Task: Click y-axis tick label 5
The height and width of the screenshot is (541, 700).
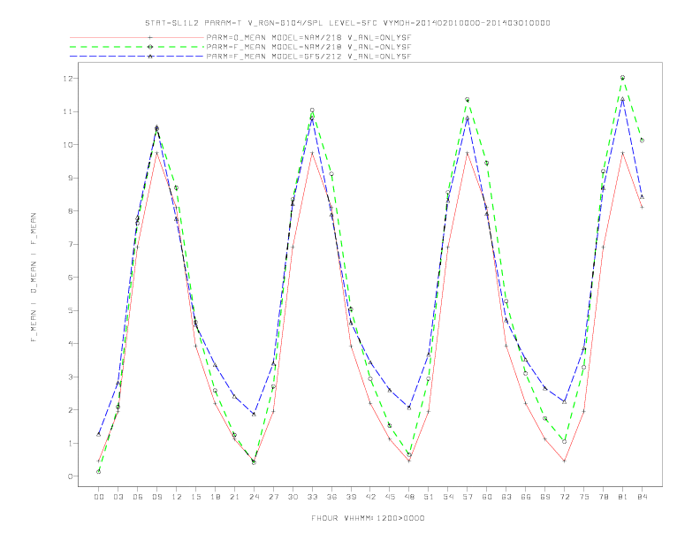Action: click(70, 310)
